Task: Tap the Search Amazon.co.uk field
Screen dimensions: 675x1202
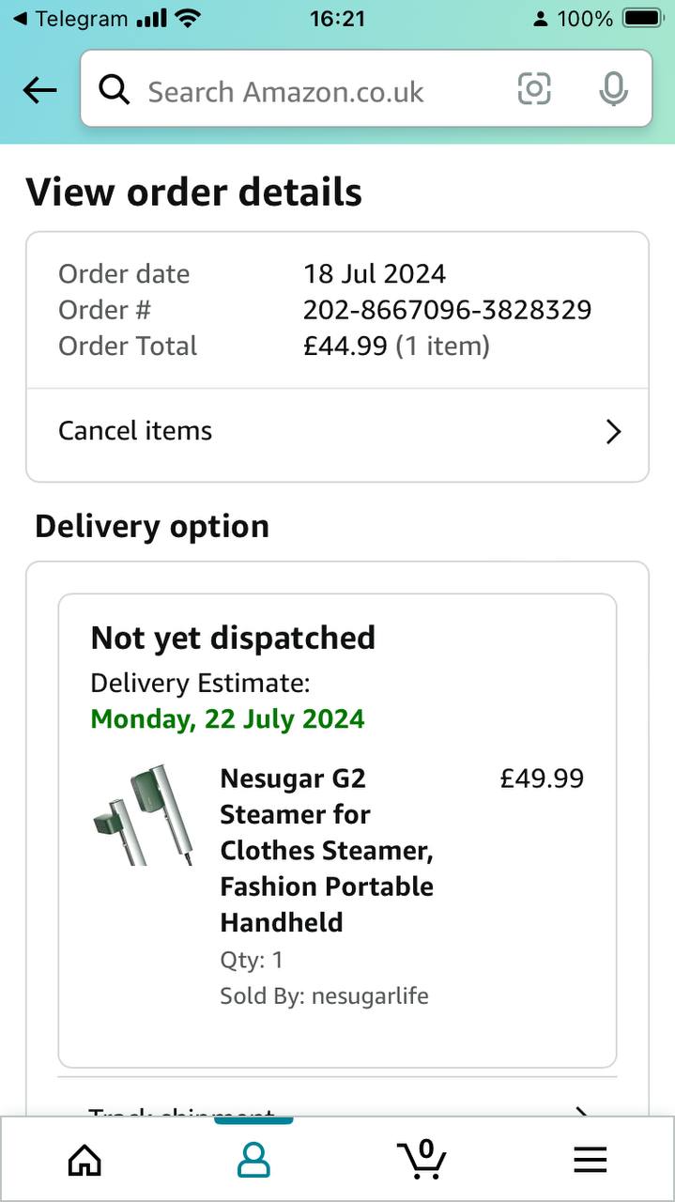Action: click(319, 91)
